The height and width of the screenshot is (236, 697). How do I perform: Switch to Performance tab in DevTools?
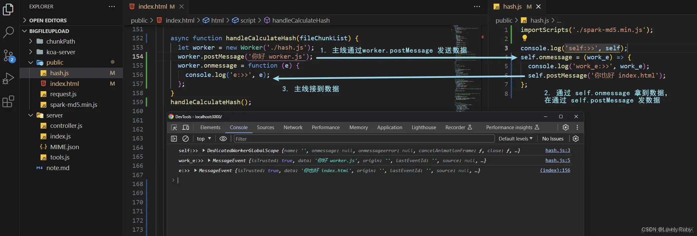point(326,127)
